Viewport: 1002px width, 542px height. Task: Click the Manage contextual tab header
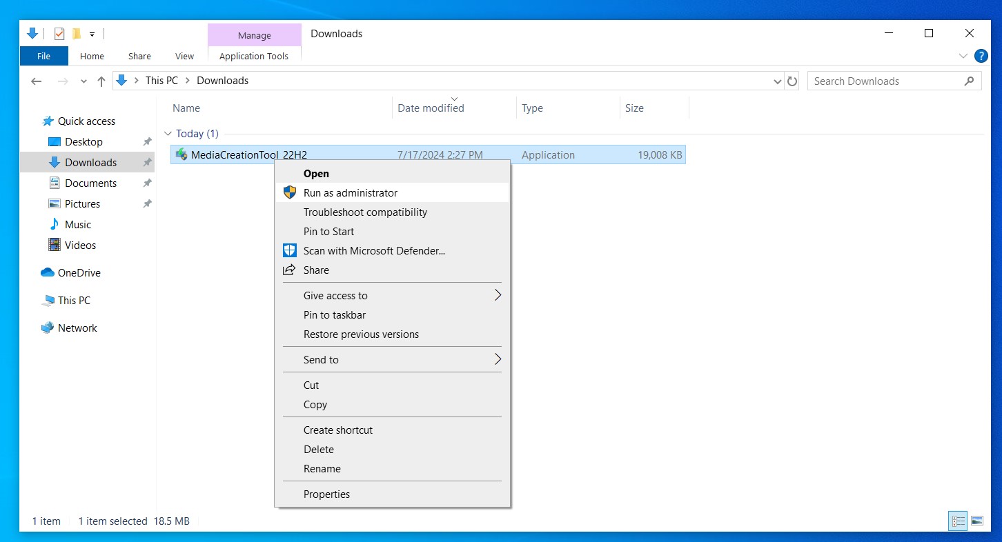255,35
